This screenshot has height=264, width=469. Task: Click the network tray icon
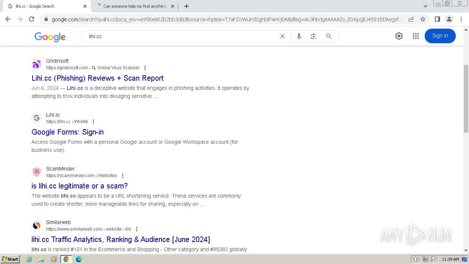point(425,259)
